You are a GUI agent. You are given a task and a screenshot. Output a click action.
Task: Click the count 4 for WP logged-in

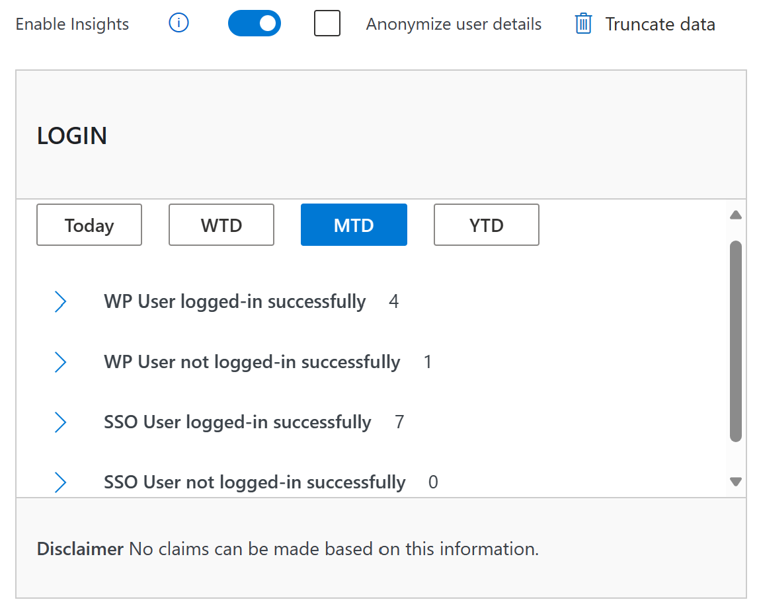point(393,302)
